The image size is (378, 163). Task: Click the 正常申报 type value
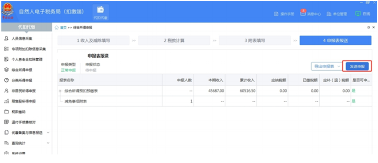click(68, 70)
